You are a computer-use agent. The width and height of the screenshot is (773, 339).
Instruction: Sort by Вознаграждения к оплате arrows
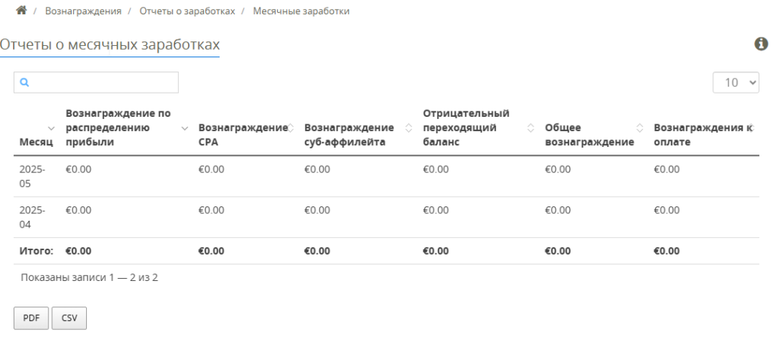point(751,128)
